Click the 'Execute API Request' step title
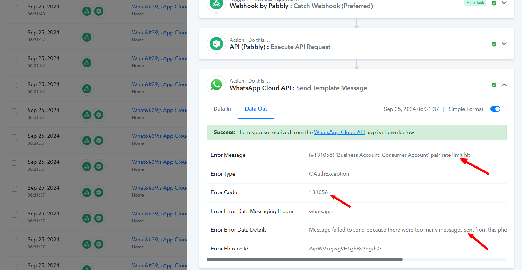 click(300, 47)
